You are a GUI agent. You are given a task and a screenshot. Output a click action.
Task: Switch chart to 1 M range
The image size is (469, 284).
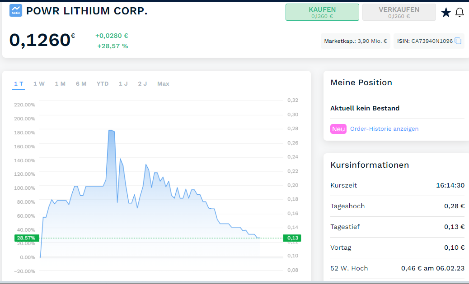pyautogui.click(x=60, y=84)
